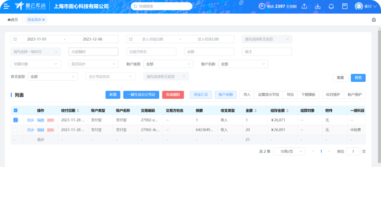Click the upload/share icon in header
The width and height of the screenshot is (381, 214).
[x=305, y=6]
